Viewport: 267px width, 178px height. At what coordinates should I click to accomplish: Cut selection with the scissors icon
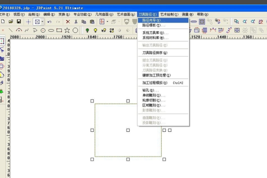[76, 22]
